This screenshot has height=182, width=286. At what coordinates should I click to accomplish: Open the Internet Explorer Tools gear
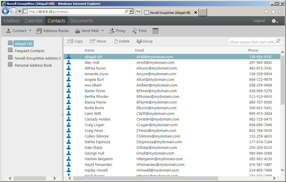[x=280, y=12]
